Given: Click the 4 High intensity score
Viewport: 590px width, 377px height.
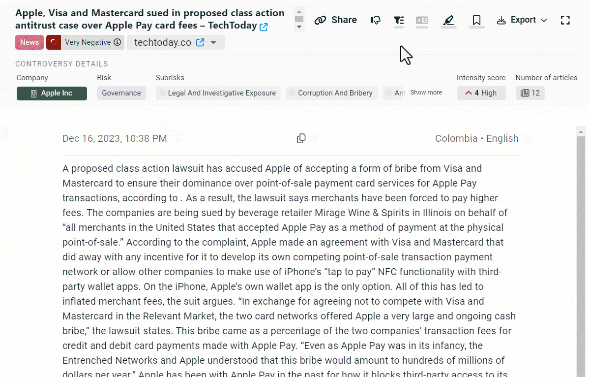Looking at the screenshot, I should pyautogui.click(x=481, y=93).
